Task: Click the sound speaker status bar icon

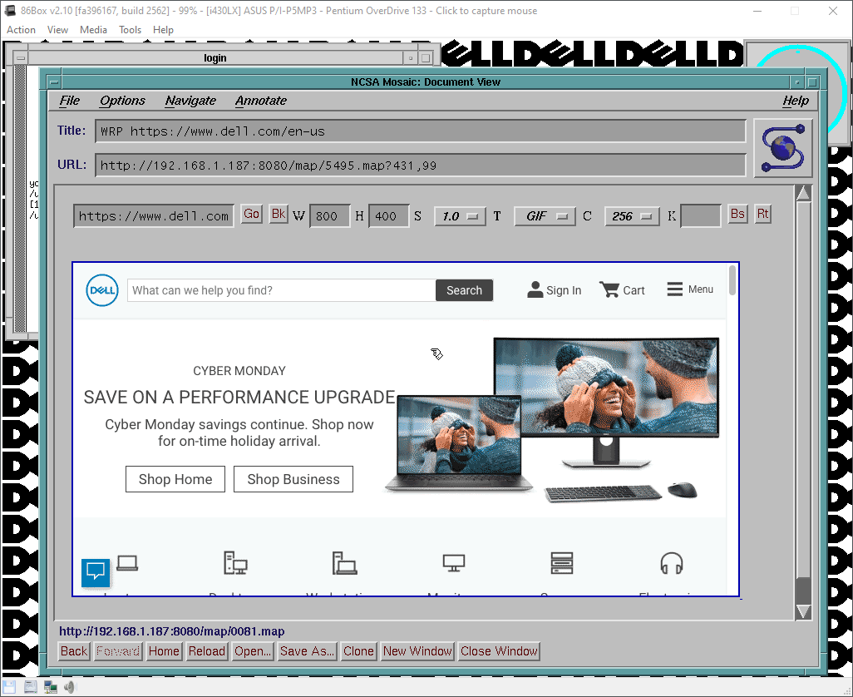Action: click(70, 687)
